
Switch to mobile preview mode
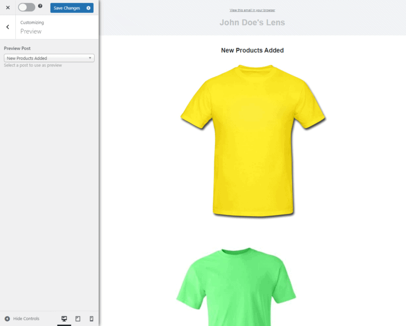(x=91, y=319)
